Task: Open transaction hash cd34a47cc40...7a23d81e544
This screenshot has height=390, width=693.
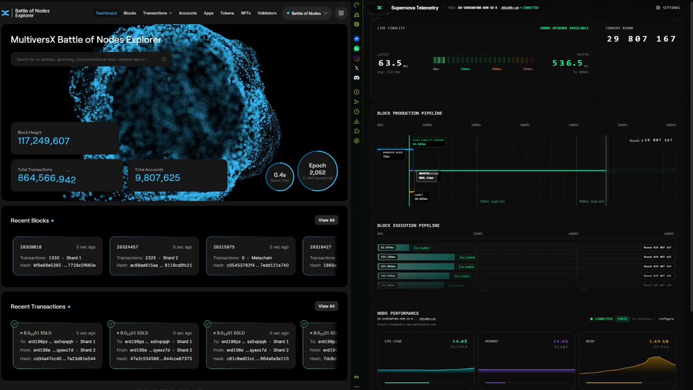Action: (x=65, y=358)
